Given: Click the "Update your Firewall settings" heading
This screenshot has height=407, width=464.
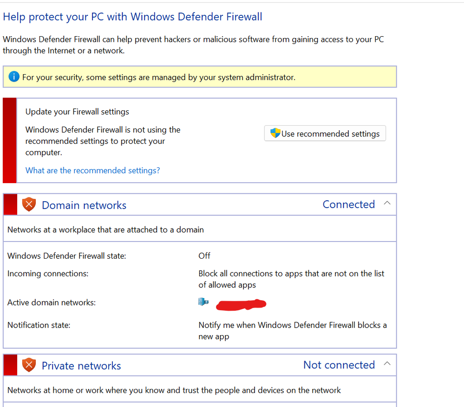Looking at the screenshot, I should click(x=77, y=112).
